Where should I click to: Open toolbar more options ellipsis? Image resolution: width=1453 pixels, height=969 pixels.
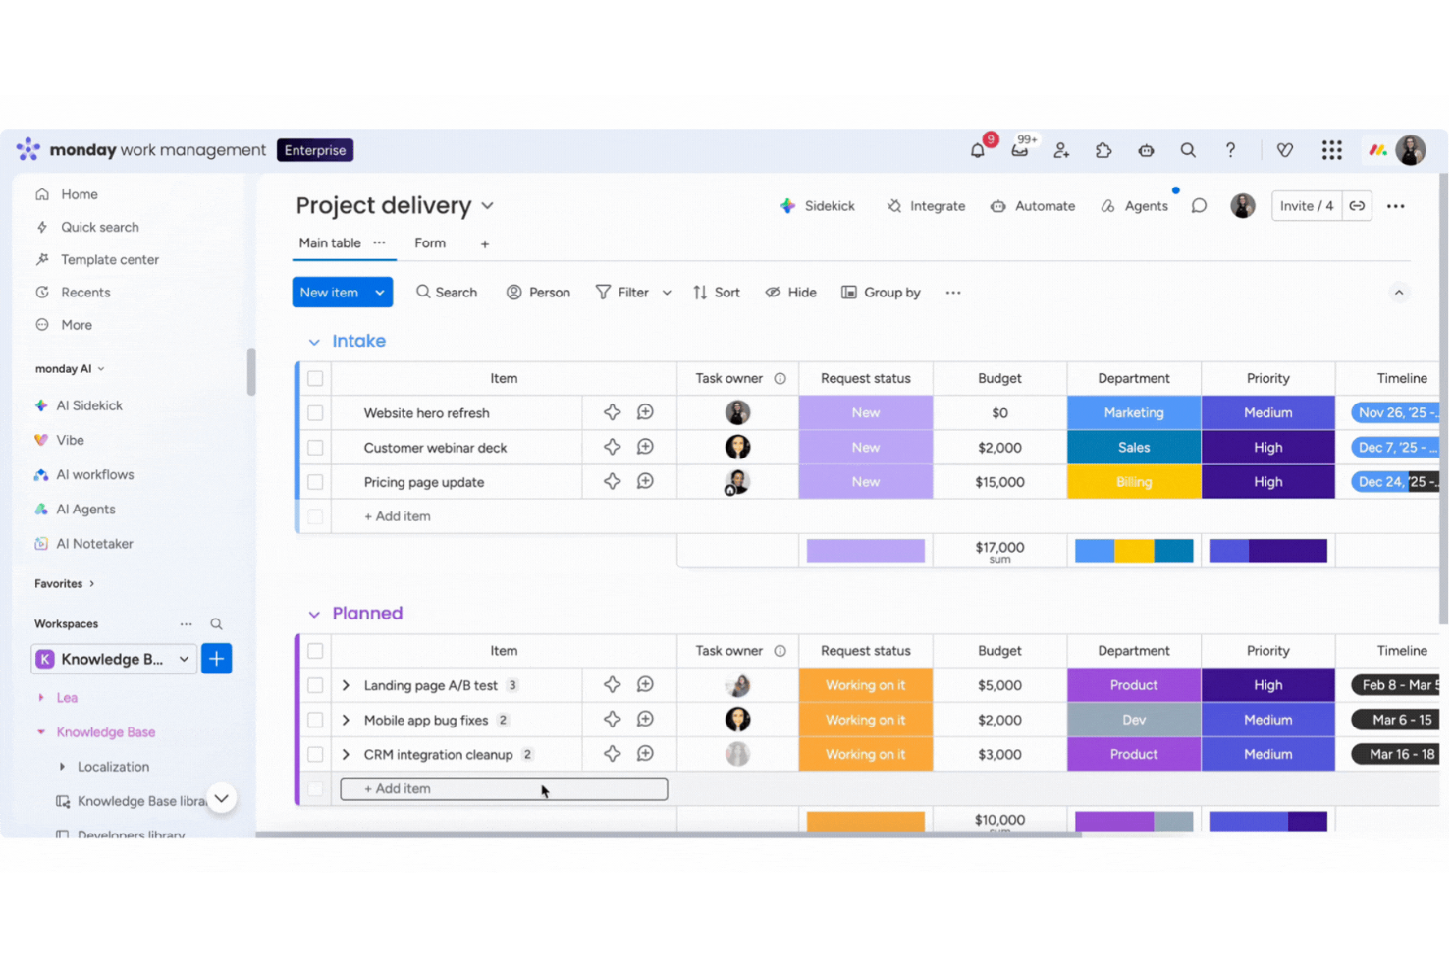click(953, 293)
